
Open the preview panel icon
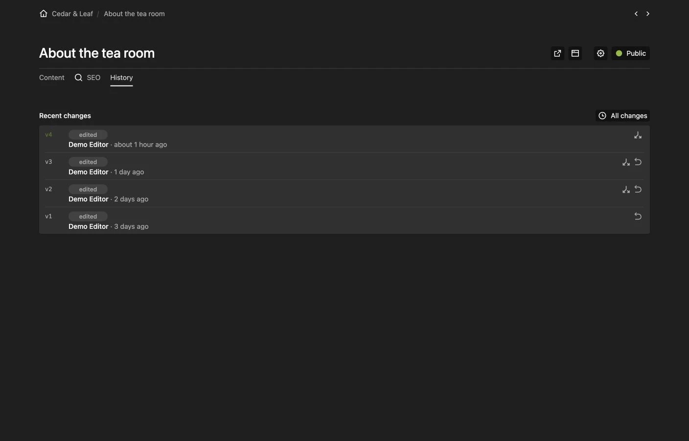575,53
